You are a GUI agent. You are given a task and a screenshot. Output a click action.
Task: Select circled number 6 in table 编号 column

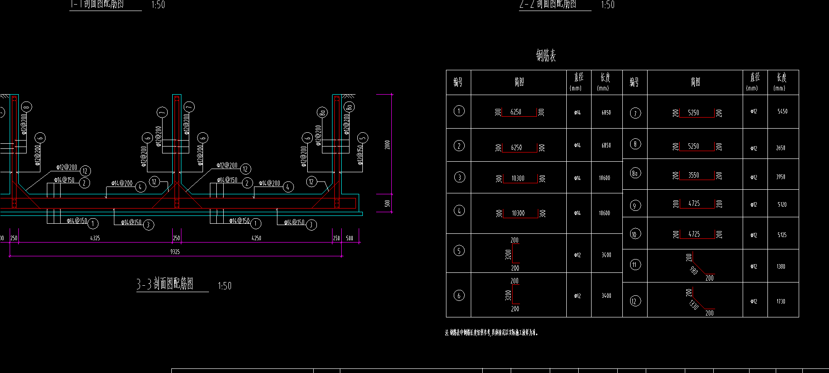click(459, 295)
